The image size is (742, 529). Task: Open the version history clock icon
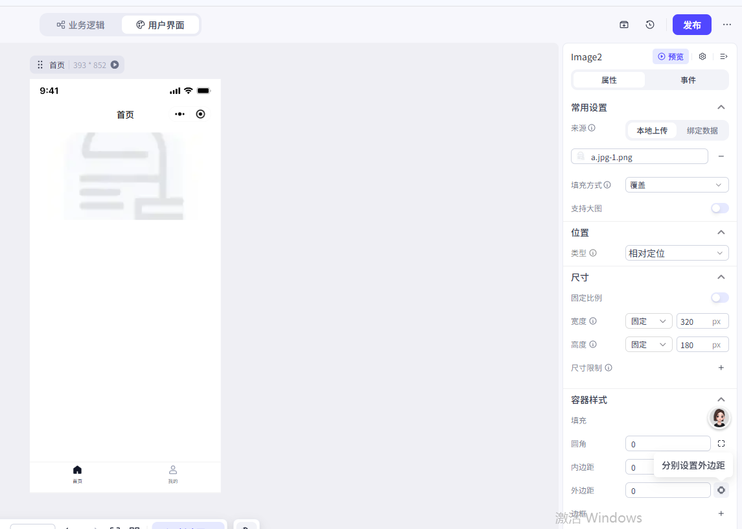(650, 25)
